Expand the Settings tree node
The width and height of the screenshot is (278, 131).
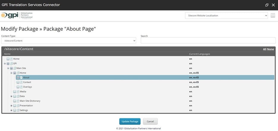pyautogui.click(x=11, y=110)
